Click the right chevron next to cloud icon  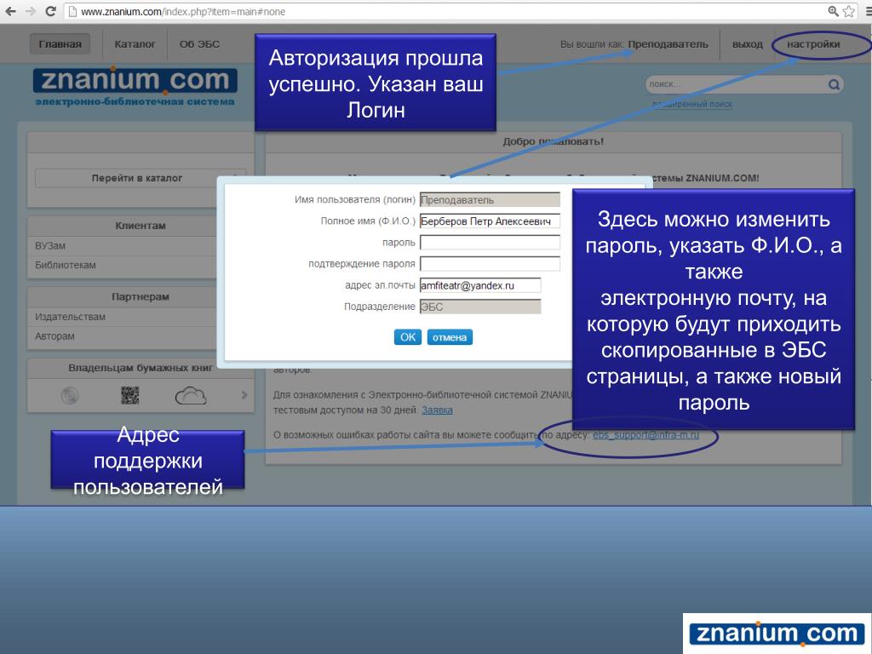coord(244,395)
